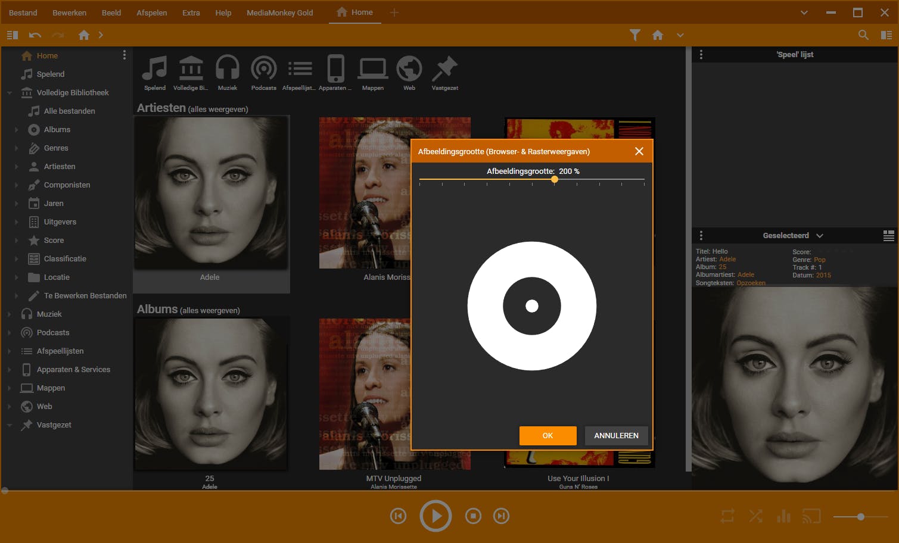Viewport: 899px width, 543px height.
Task: Add a new tab with plus button
Action: point(394,13)
